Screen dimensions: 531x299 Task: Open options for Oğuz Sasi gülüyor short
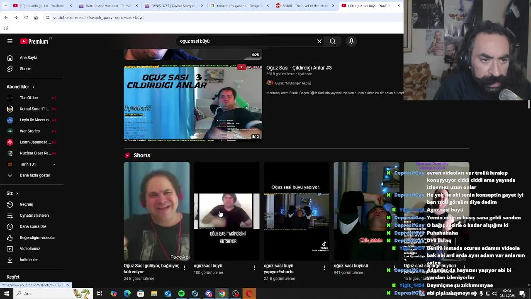pos(185,268)
